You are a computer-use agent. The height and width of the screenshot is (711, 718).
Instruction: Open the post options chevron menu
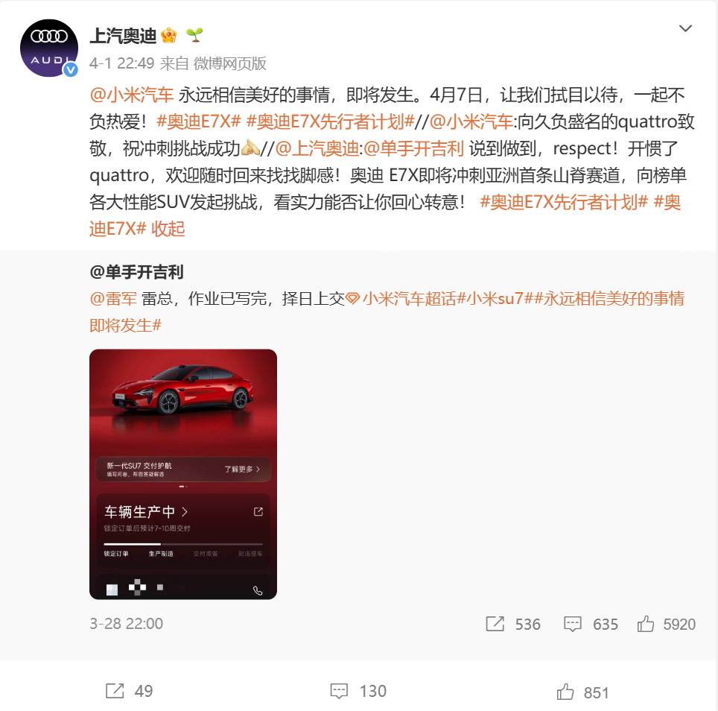[685, 28]
